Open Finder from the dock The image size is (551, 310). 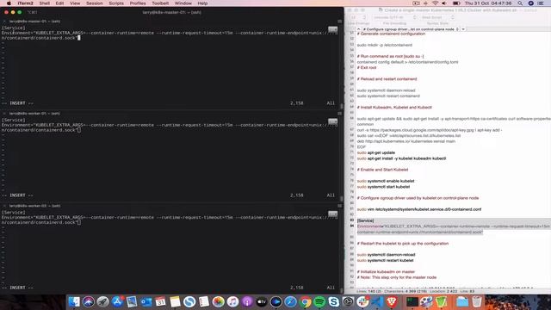(74, 301)
